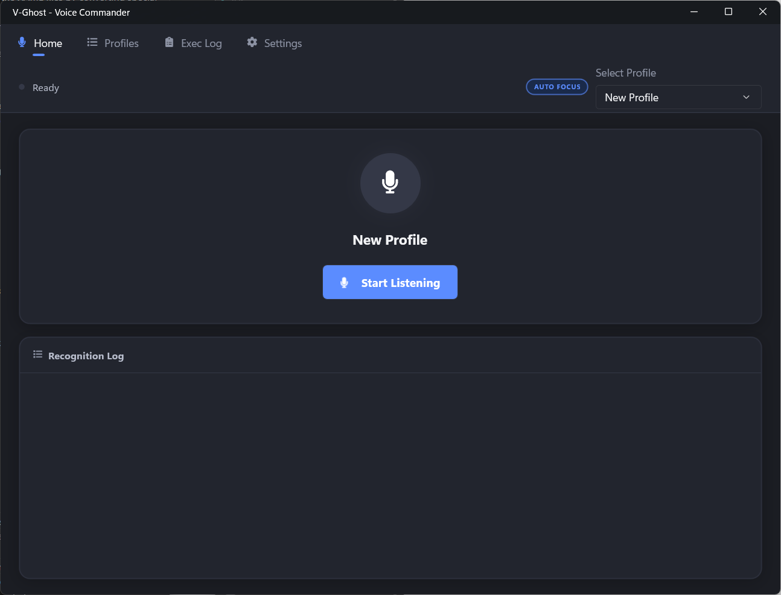Viewport: 781px width, 595px height.
Task: Minimize the V-Ghost Voice Commander window
Action: 694,11
